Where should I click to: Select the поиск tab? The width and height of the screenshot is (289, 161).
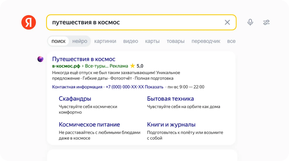click(58, 41)
